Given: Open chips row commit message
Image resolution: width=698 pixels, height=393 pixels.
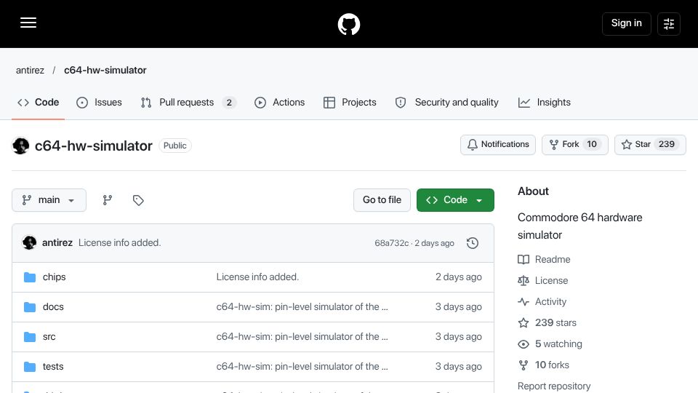Looking at the screenshot, I should pos(257,277).
